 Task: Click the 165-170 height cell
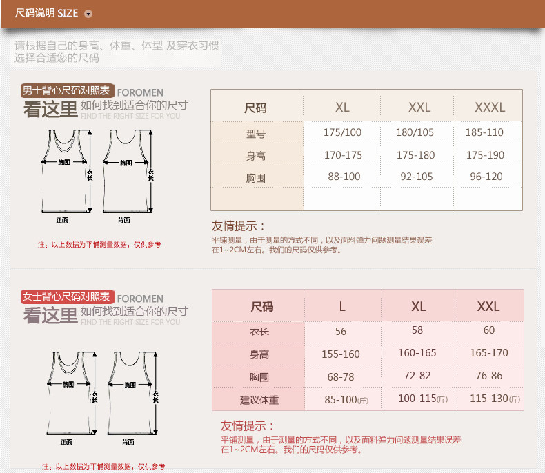pos(489,353)
